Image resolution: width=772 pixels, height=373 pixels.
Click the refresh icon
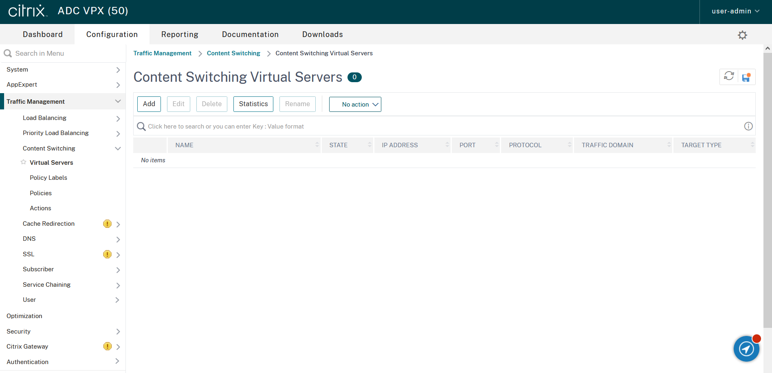[729, 76]
